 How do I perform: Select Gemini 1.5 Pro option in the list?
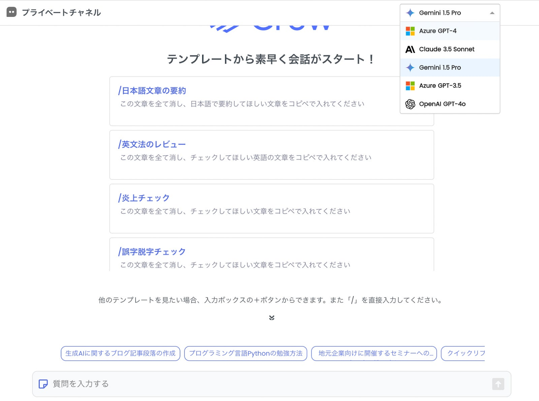tap(450, 68)
